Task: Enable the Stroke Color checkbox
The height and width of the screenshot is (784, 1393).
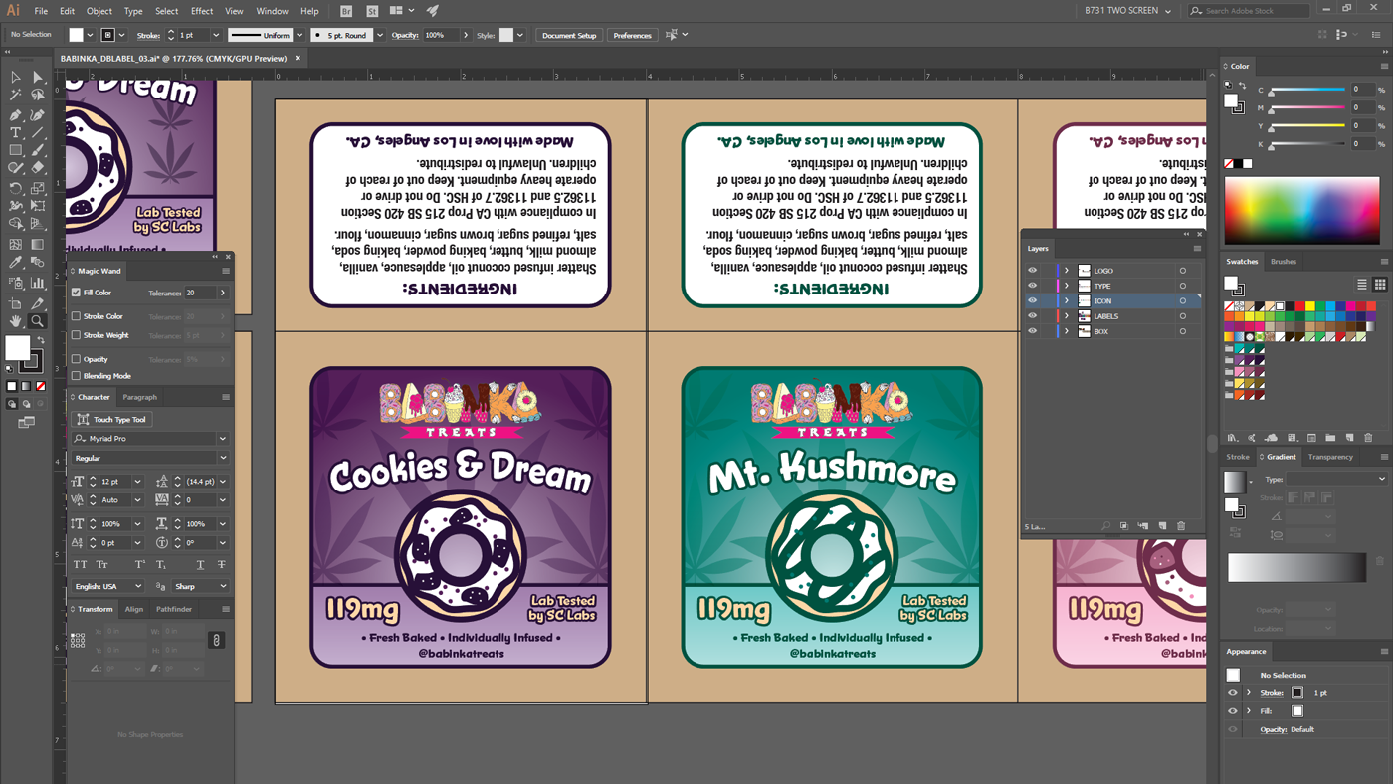Action: point(76,316)
